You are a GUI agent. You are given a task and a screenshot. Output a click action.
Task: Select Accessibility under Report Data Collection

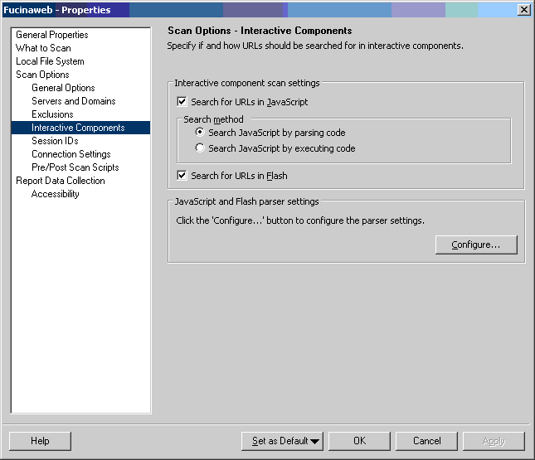tap(55, 194)
